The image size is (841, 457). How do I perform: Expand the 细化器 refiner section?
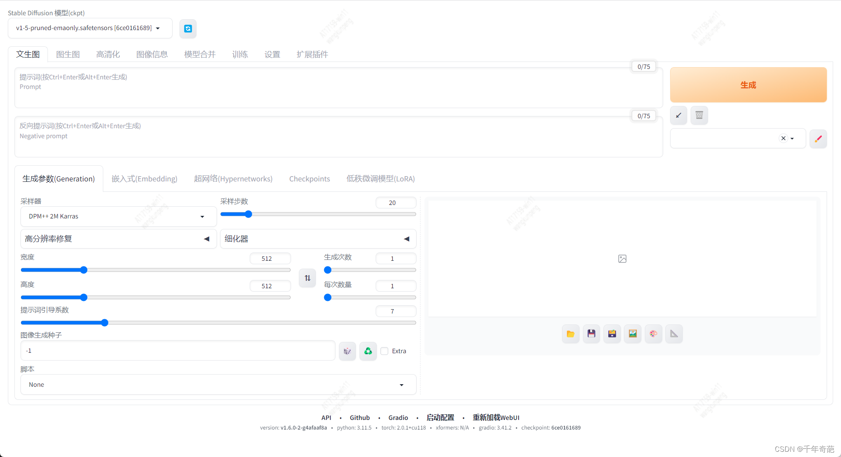[318, 239]
